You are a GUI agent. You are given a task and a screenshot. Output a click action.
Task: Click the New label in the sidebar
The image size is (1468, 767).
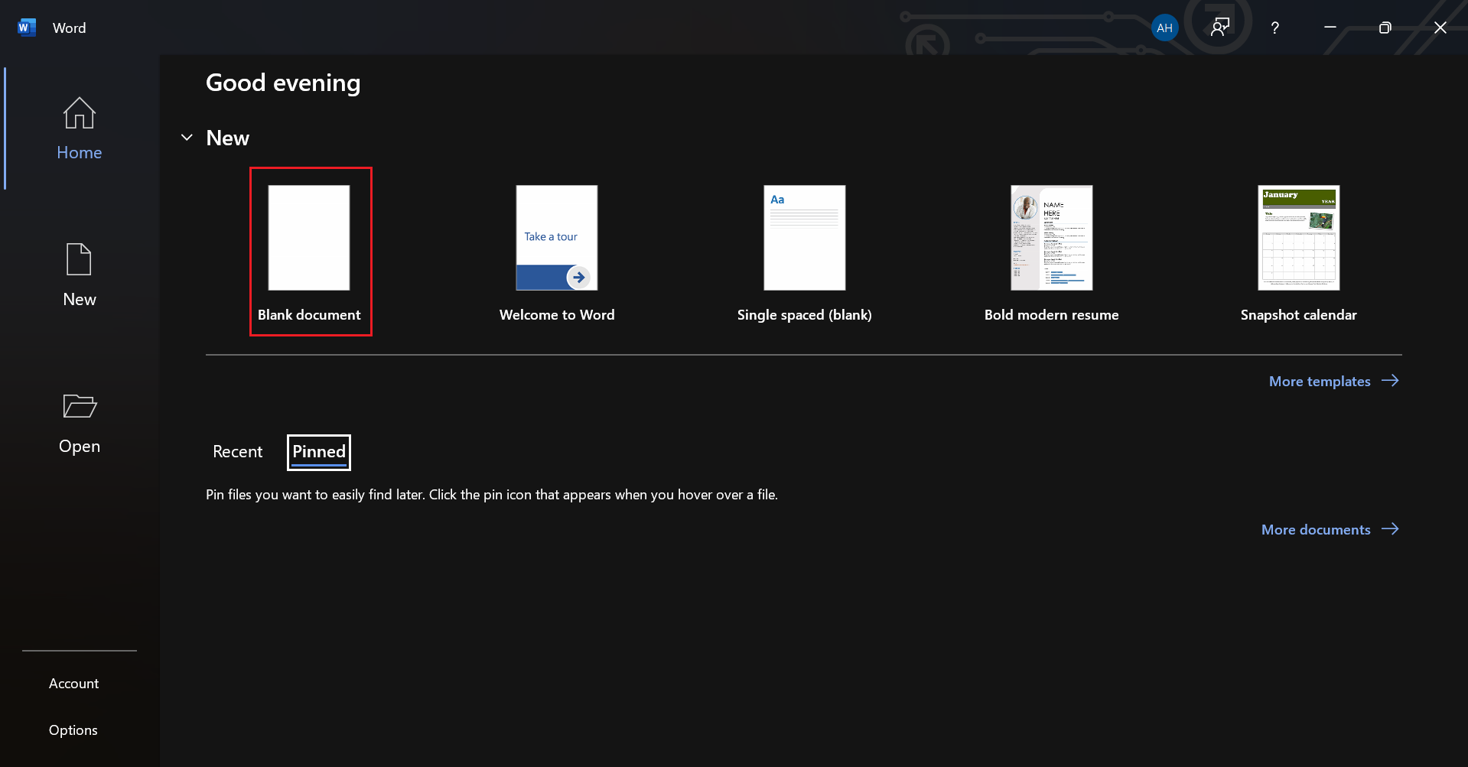(80, 300)
